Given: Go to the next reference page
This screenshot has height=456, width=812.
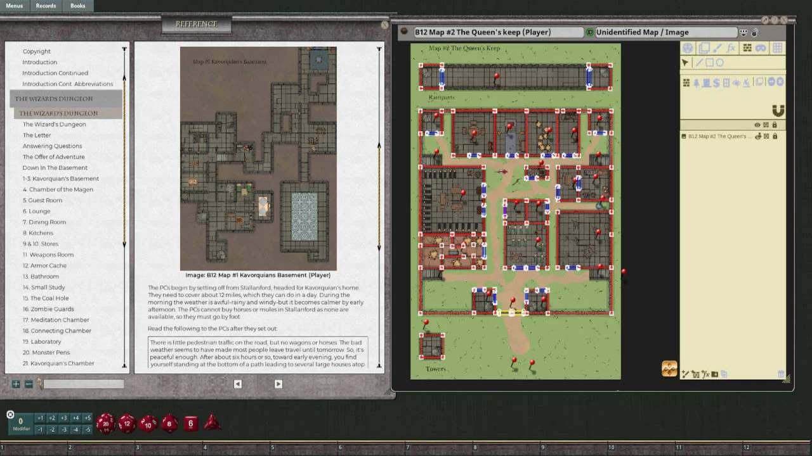Looking at the screenshot, I should coord(278,384).
